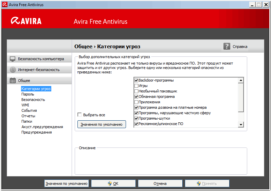Click the Avira umbrella logo in header
Image resolution: width=271 pixels, height=191 pixels.
[15, 21]
